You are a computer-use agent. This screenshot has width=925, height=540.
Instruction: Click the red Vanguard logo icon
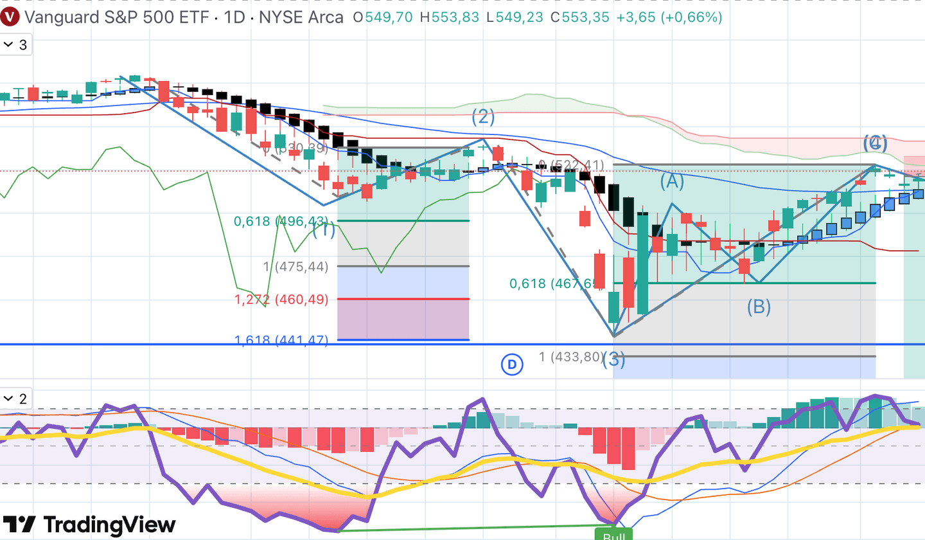point(10,17)
